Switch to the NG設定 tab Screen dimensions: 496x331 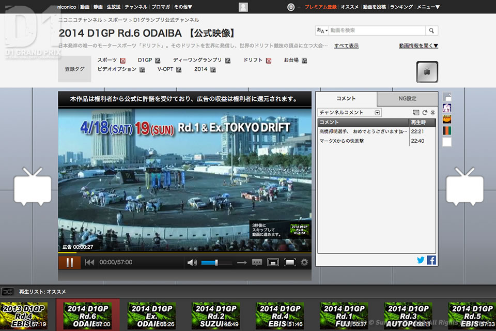(x=408, y=99)
